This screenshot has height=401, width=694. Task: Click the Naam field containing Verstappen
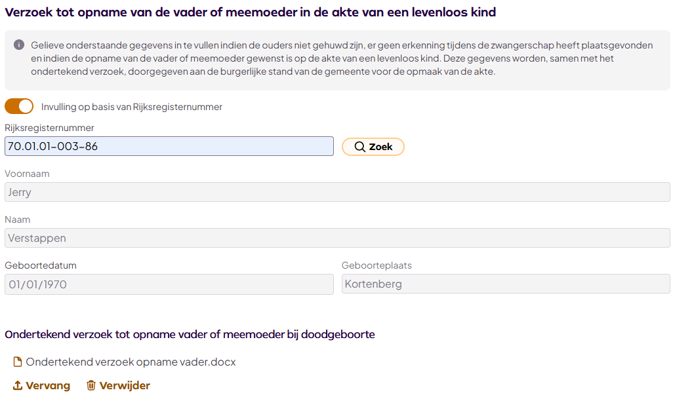tap(337, 238)
